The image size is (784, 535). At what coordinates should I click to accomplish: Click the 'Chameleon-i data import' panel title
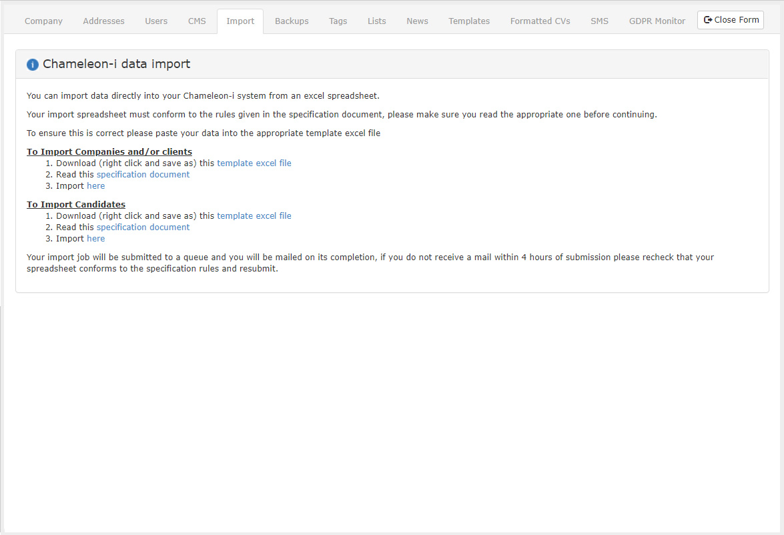click(117, 64)
